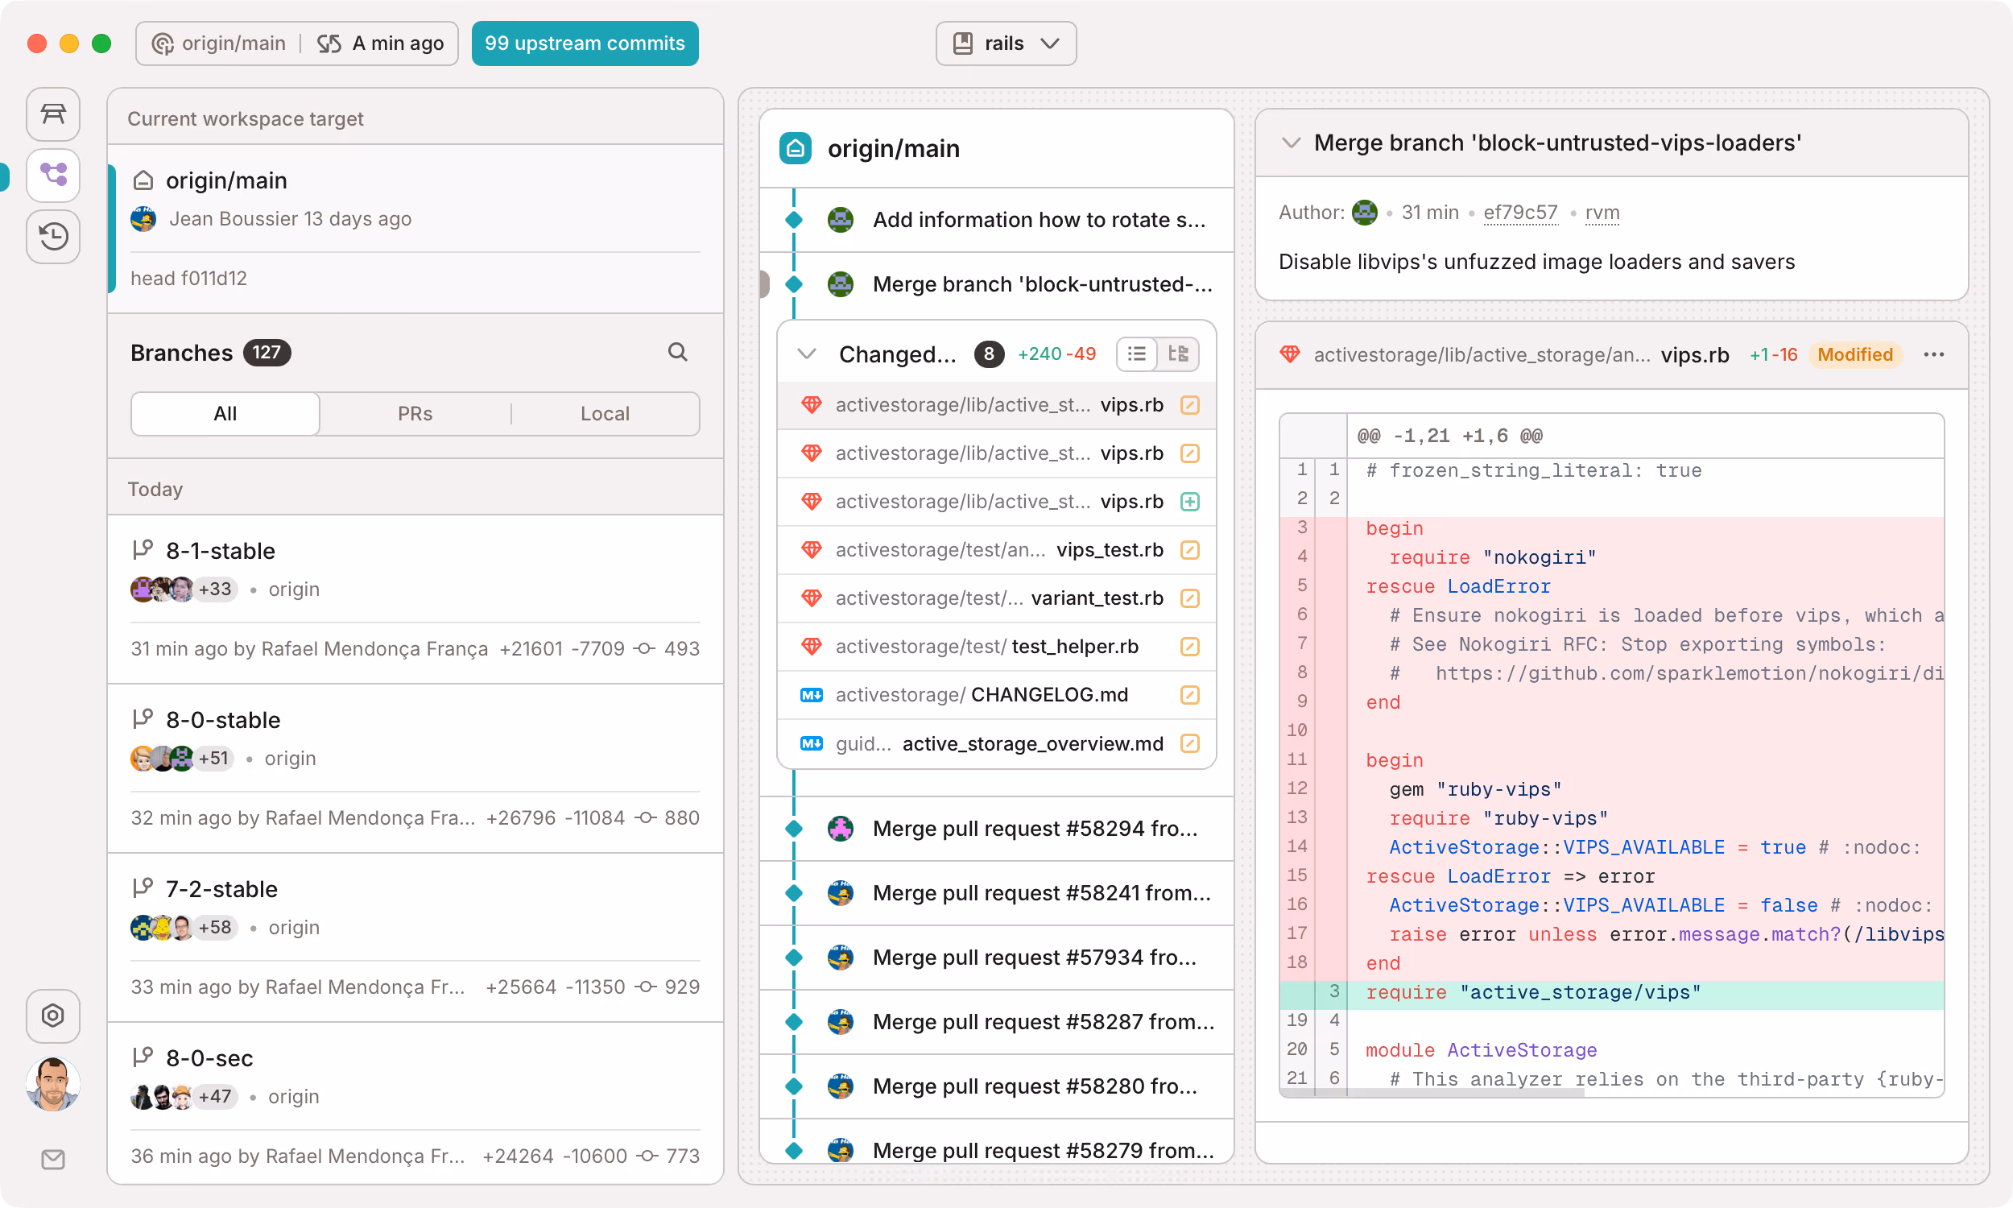Switch changed files to list view

[1137, 354]
